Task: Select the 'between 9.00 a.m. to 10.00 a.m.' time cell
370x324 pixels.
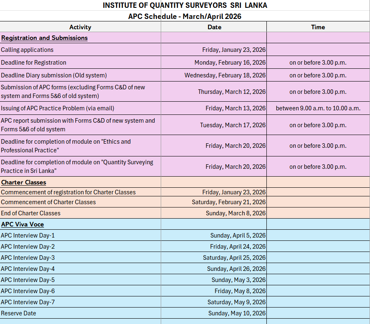Action: pyautogui.click(x=318, y=108)
